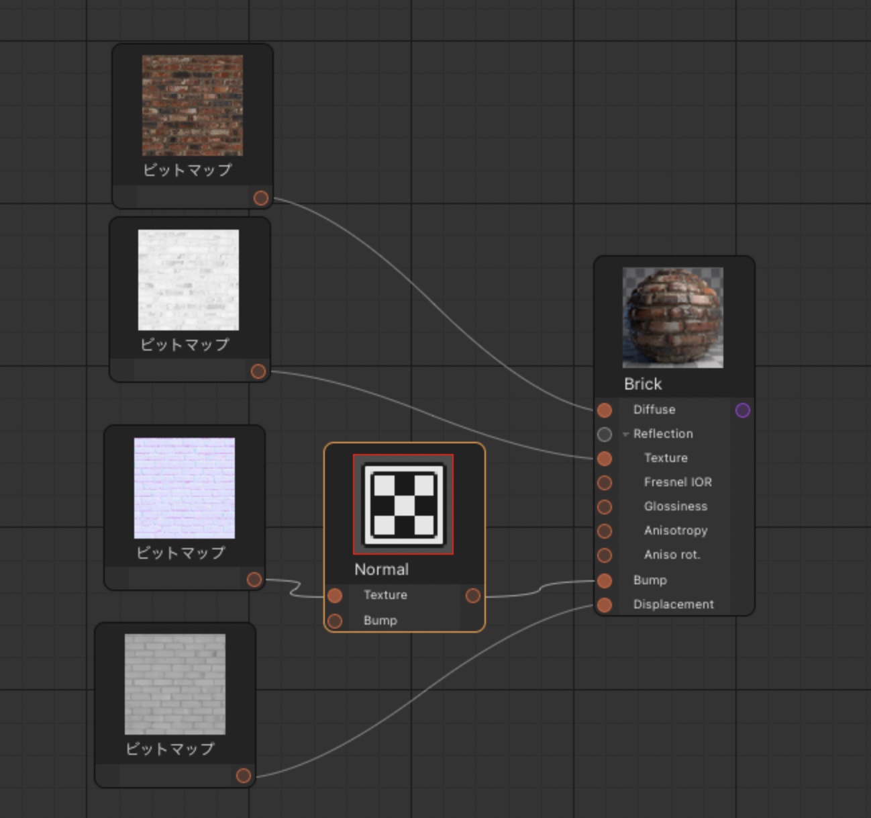The height and width of the screenshot is (818, 871).
Task: Collapse the Reflection group triangle
Action: pos(625,435)
